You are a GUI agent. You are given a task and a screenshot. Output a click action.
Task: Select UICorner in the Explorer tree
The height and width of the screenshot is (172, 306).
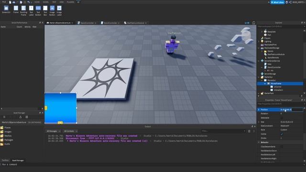(277, 87)
